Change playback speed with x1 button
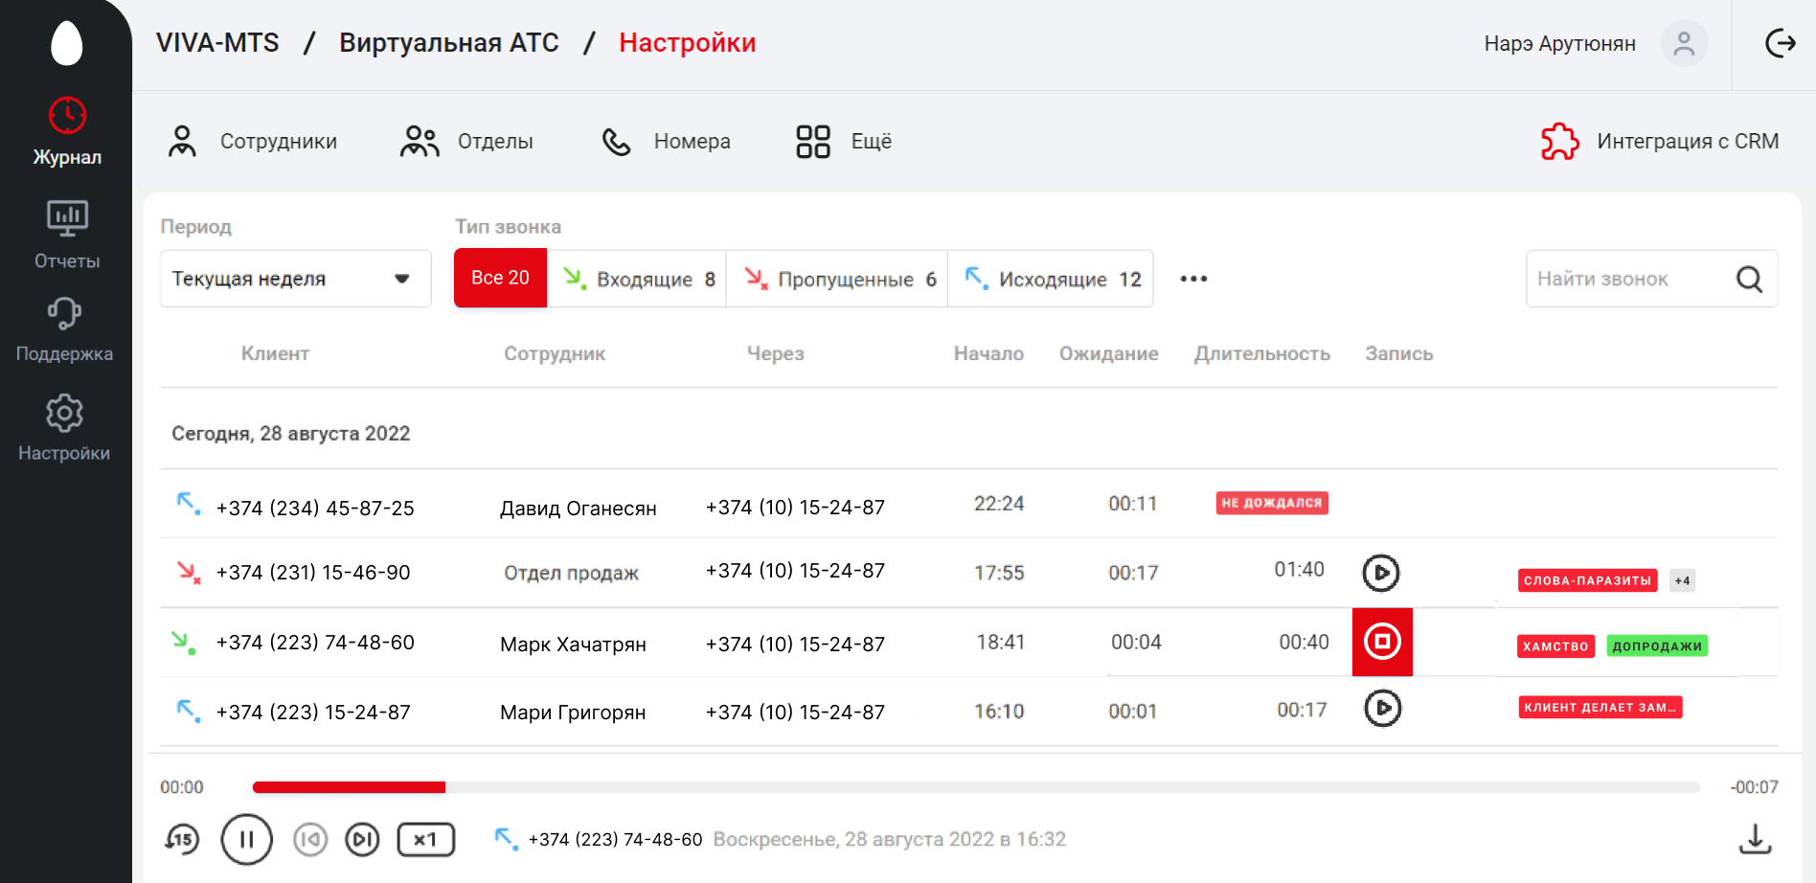The image size is (1816, 883). [425, 840]
